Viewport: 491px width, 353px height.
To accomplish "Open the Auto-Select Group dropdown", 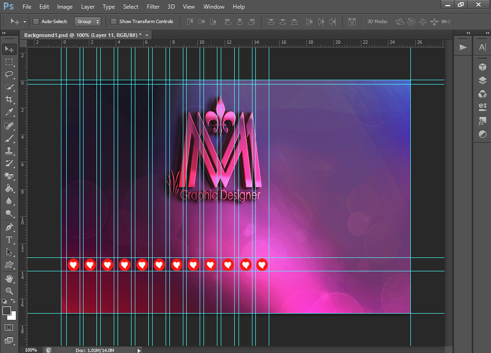I will tap(87, 21).
